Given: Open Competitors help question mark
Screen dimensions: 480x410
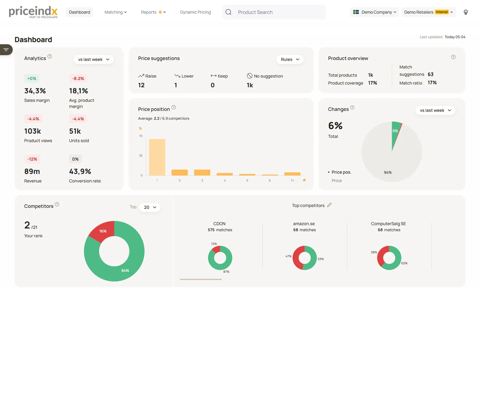Looking at the screenshot, I should (x=57, y=204).
